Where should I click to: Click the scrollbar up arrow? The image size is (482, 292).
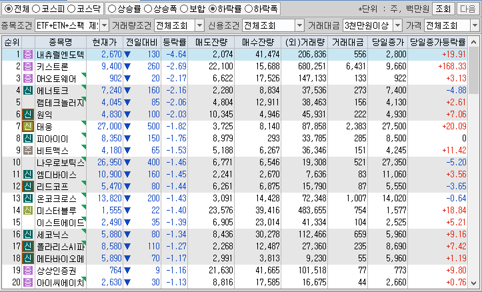coord(474,42)
